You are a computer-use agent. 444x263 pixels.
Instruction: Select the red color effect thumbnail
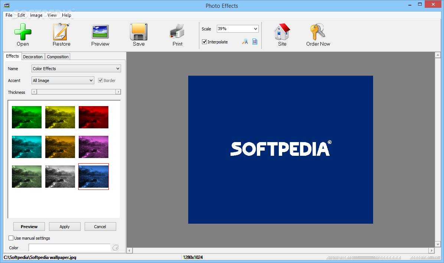pos(94,117)
